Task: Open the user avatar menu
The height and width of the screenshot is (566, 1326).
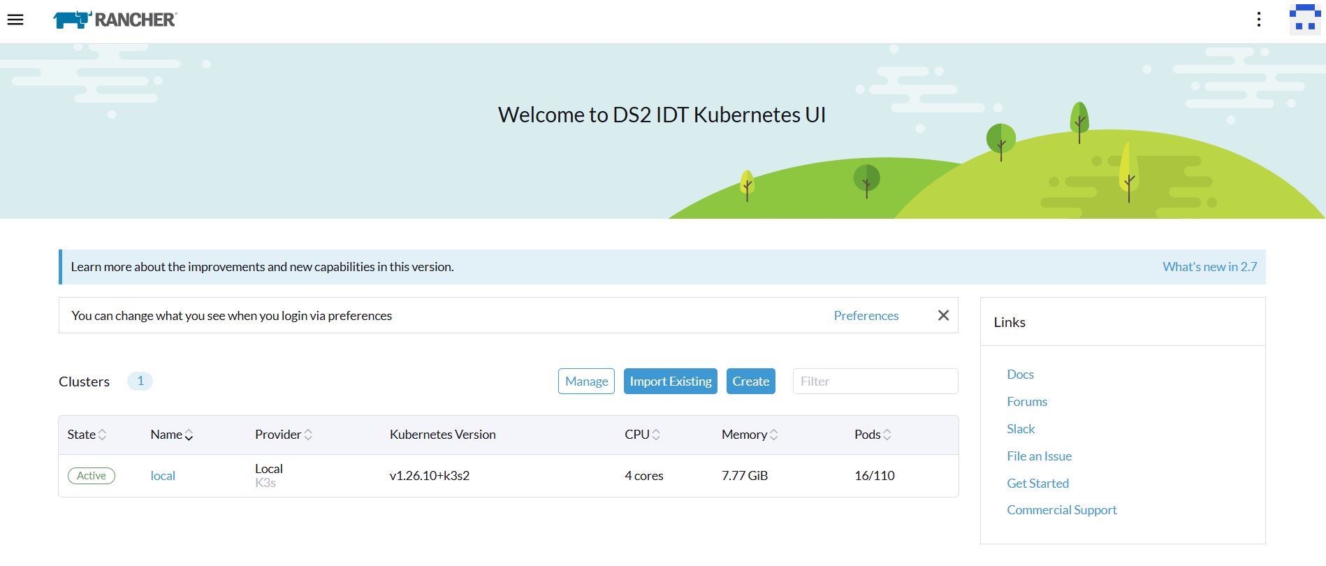Action: point(1304,20)
